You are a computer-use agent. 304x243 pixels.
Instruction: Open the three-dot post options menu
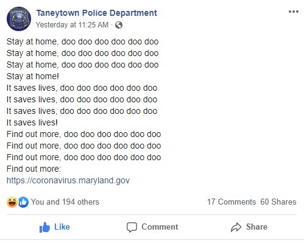tap(294, 12)
